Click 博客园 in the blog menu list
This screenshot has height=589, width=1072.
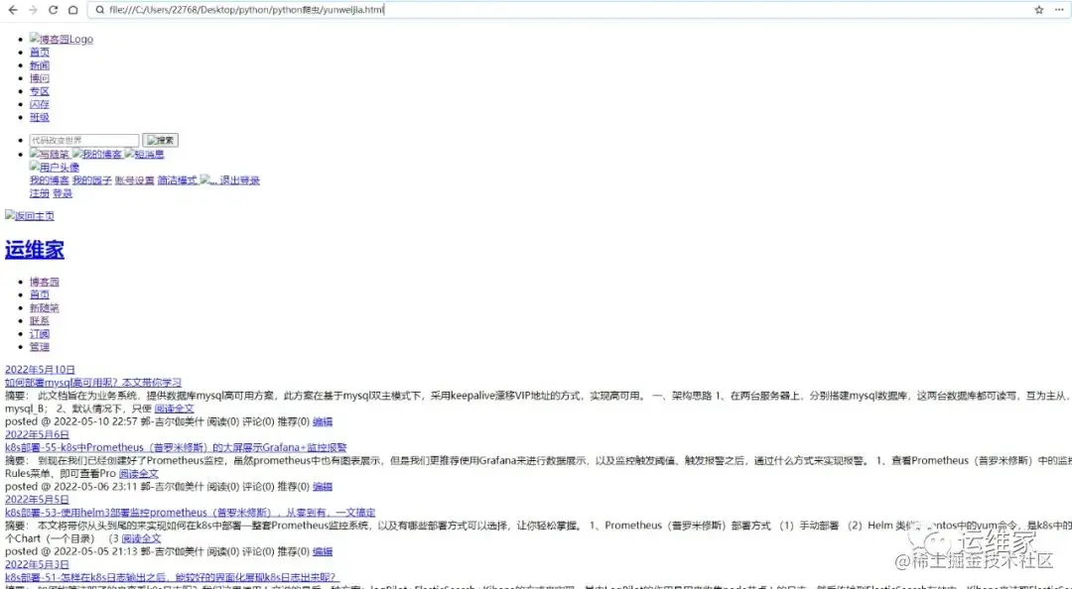[44, 282]
